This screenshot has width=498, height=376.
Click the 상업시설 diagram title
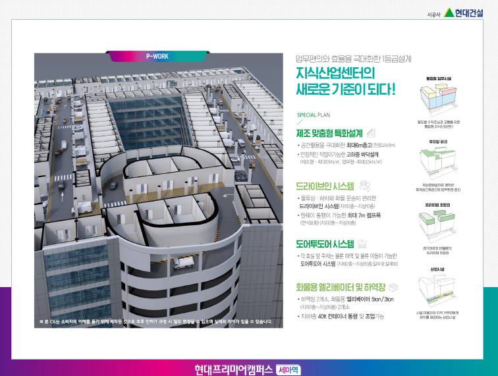437,269
